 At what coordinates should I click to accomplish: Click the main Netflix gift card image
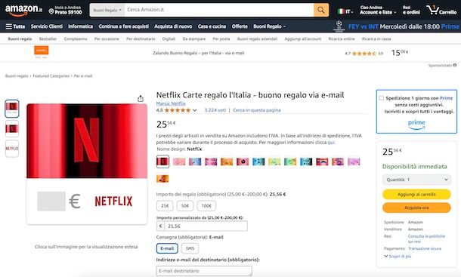tap(87, 164)
